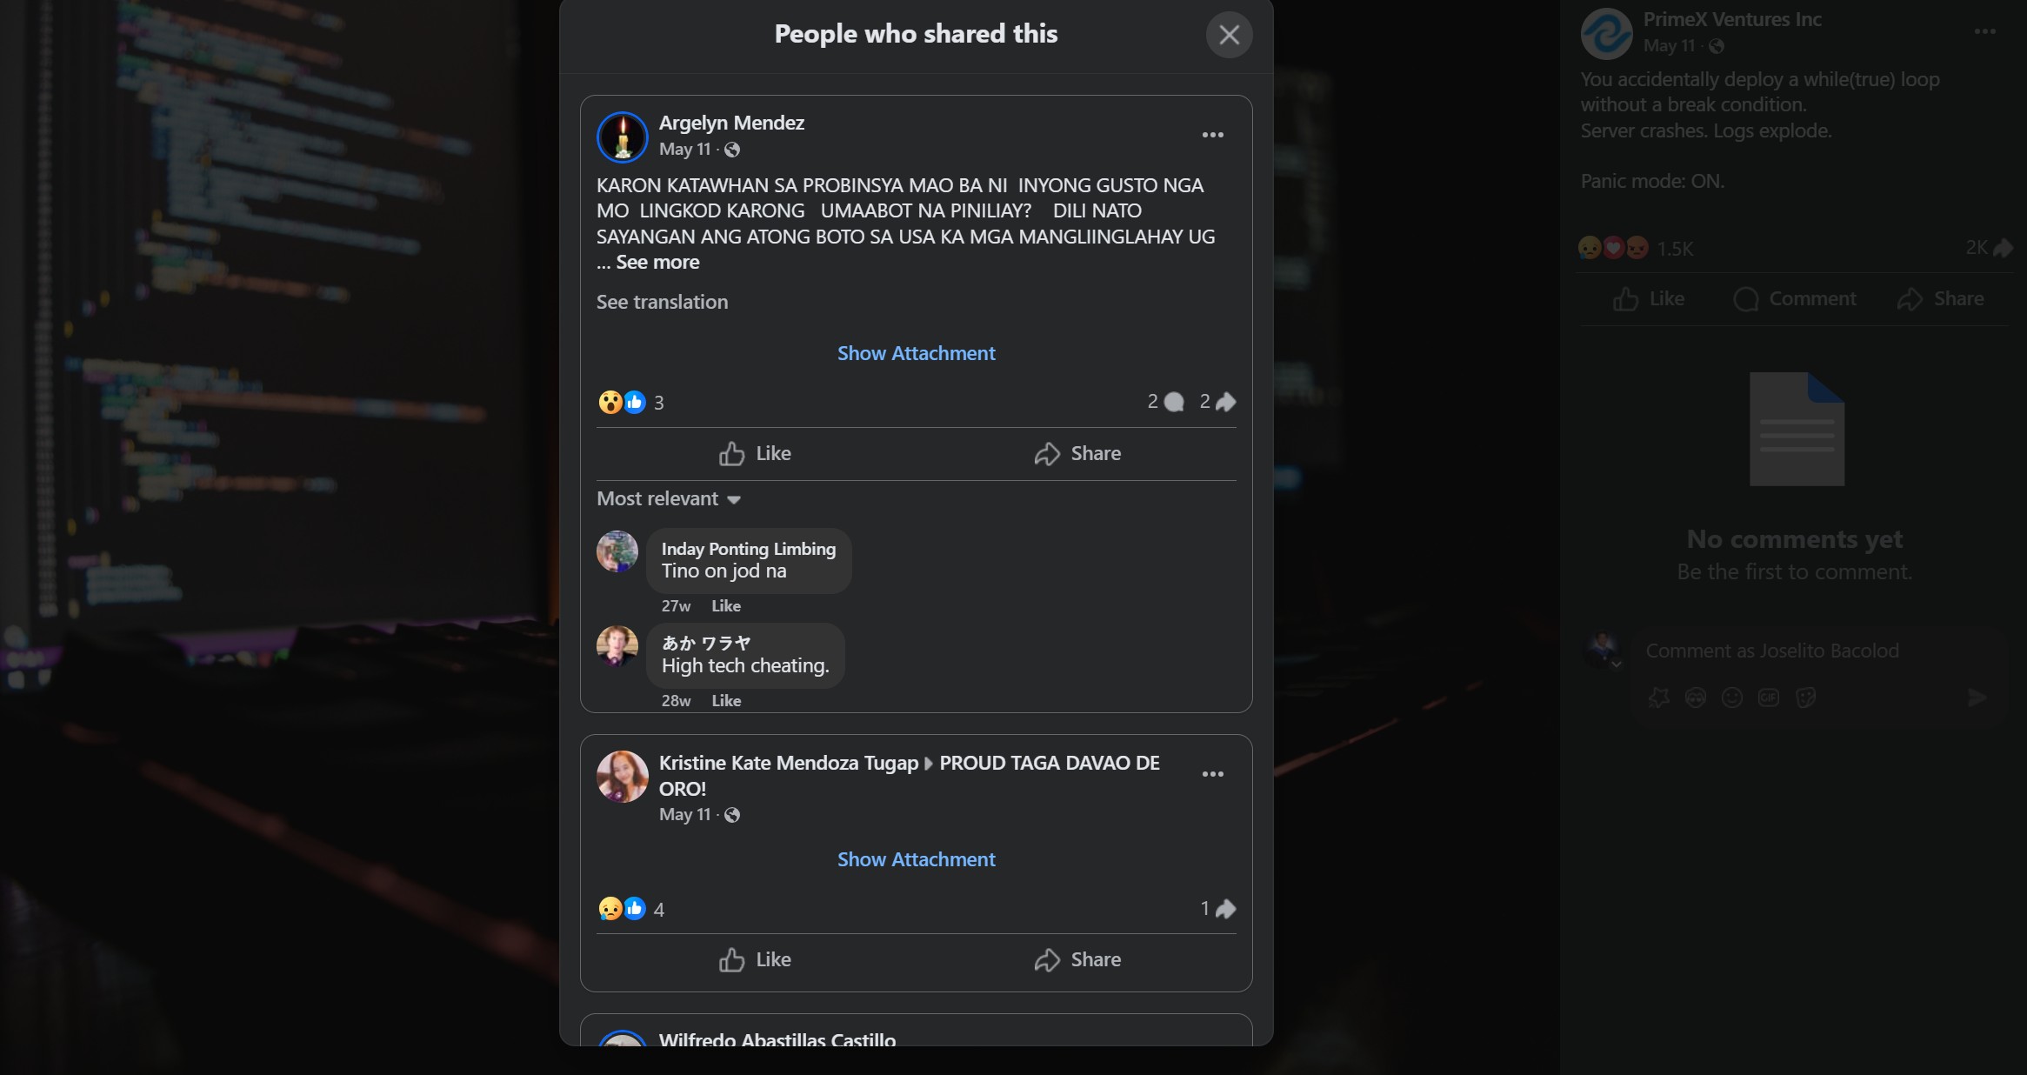Like Argelyn Mendez's shared post
2027x1075 pixels.
point(755,453)
